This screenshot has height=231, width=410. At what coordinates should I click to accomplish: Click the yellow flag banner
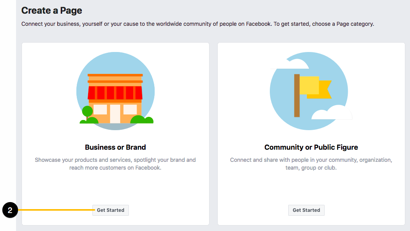click(315, 87)
